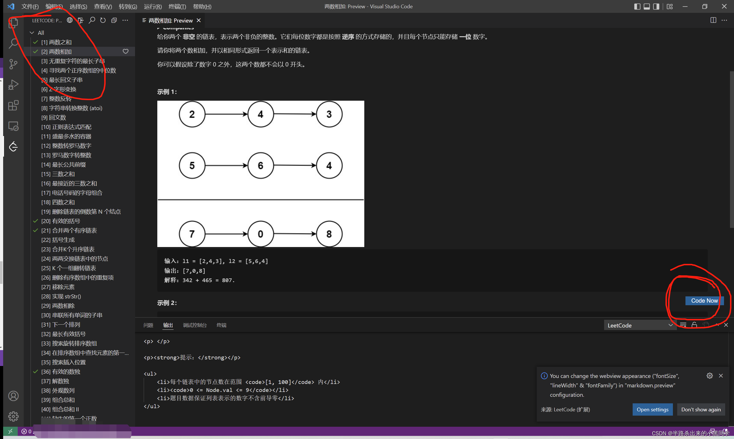Open the Source Control view
Viewport: 734px width, 439px height.
13,64
